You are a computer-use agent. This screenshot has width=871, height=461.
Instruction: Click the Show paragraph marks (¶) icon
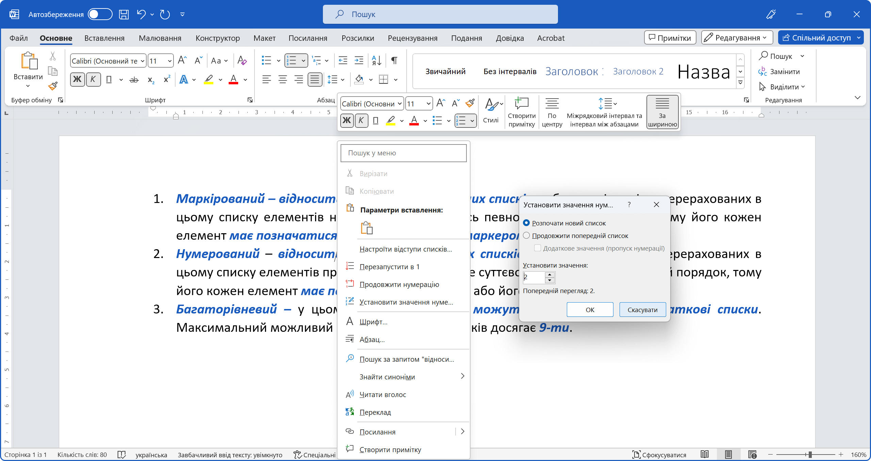coord(394,61)
